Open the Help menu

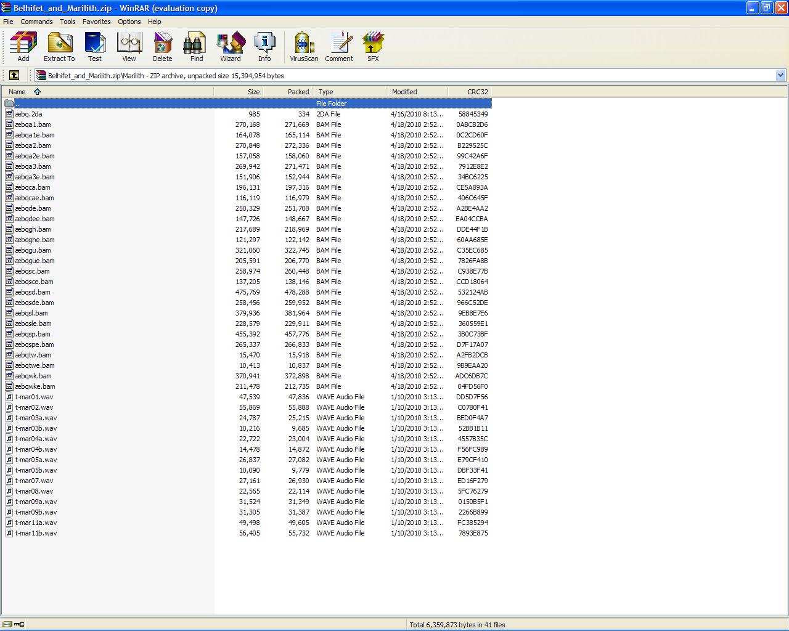click(155, 22)
